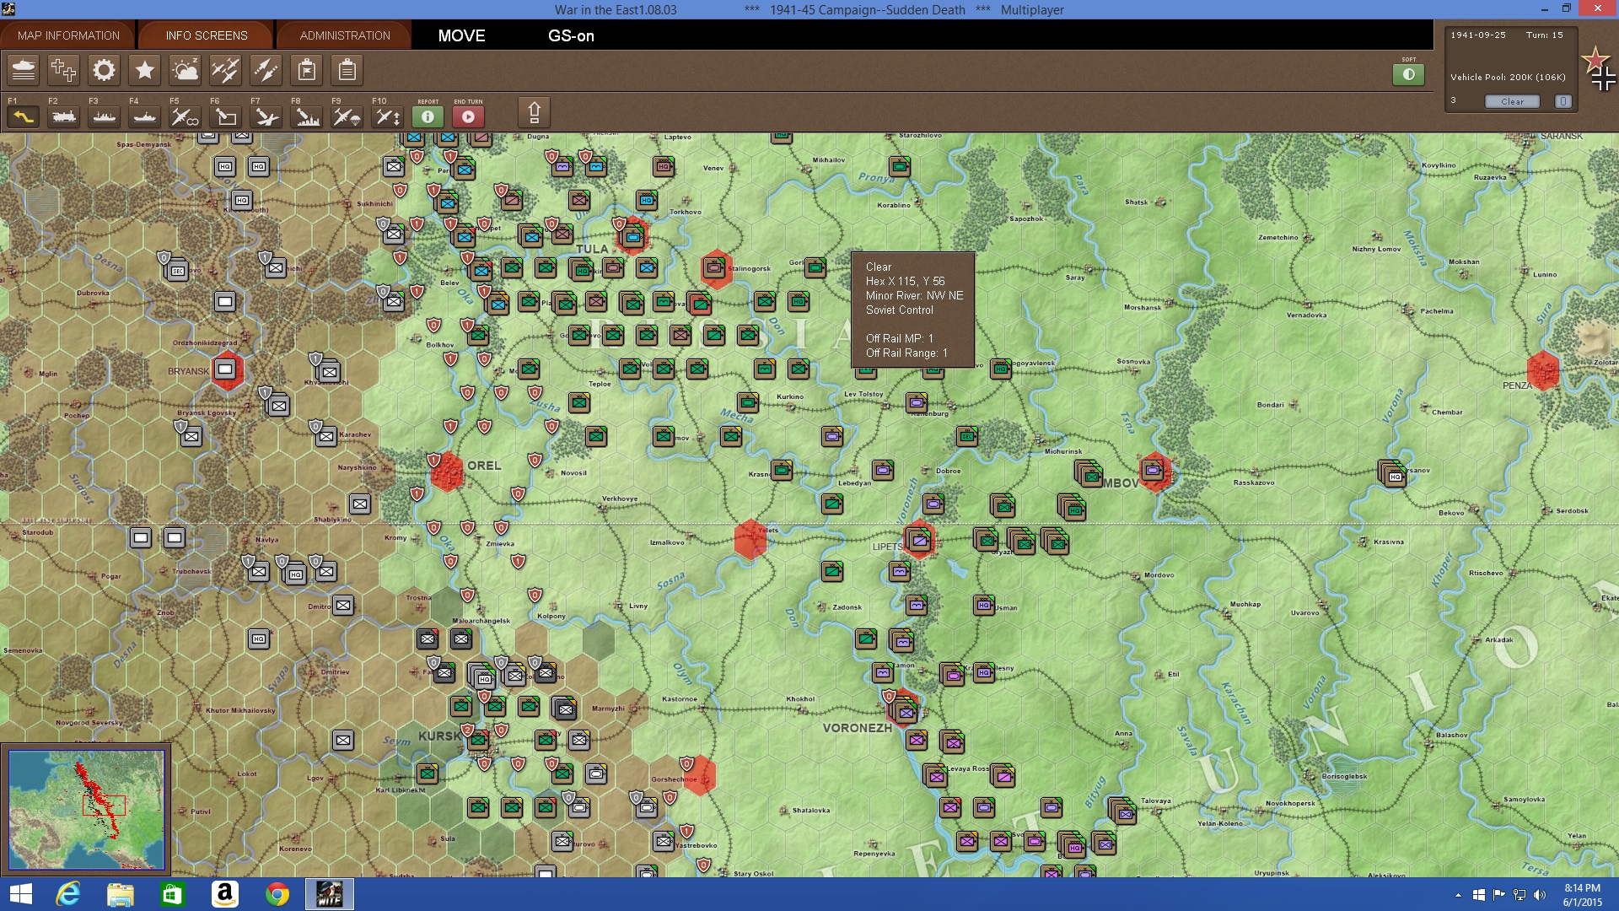Viewport: 1619px width, 911px height.
Task: Open the Amazon taskbar icon
Action: [x=224, y=894]
